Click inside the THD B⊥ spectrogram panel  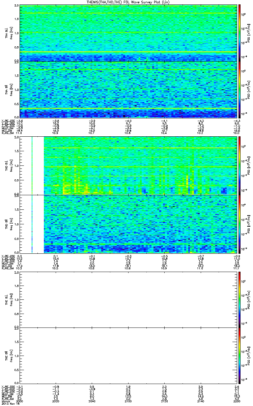coord(128,166)
